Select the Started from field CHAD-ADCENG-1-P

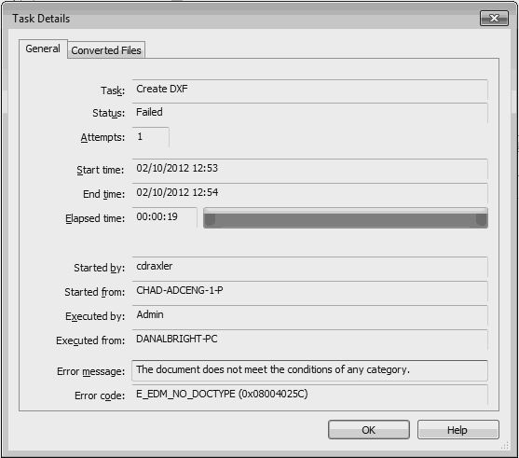[309, 291]
